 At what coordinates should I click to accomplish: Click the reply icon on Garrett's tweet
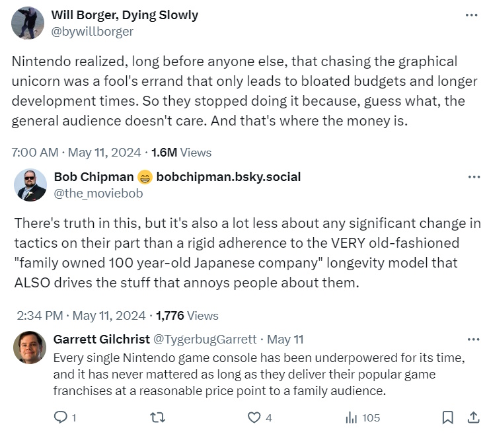coord(61,418)
